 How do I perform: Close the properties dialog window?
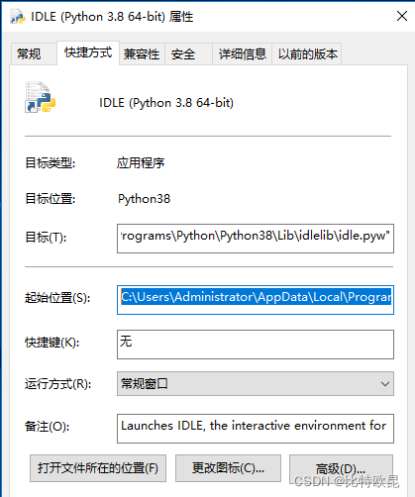point(402,16)
